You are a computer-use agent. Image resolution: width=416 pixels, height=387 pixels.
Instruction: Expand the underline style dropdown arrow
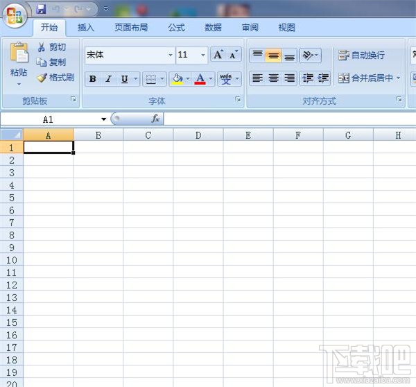[x=136, y=79]
